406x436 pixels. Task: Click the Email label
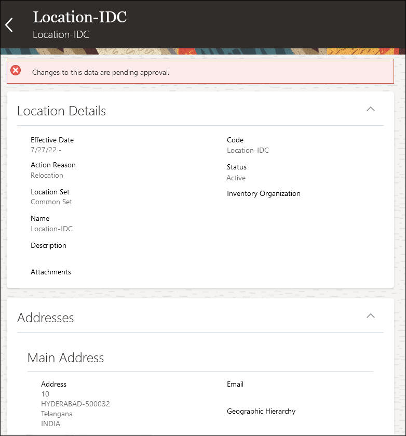[x=235, y=384]
